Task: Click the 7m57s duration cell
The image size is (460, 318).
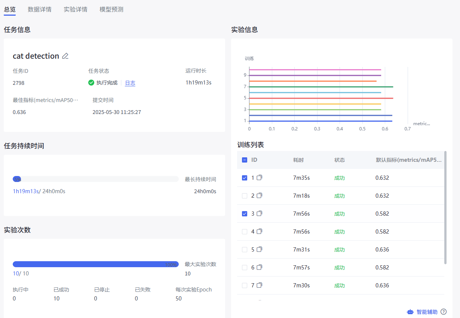Action: coord(301,268)
